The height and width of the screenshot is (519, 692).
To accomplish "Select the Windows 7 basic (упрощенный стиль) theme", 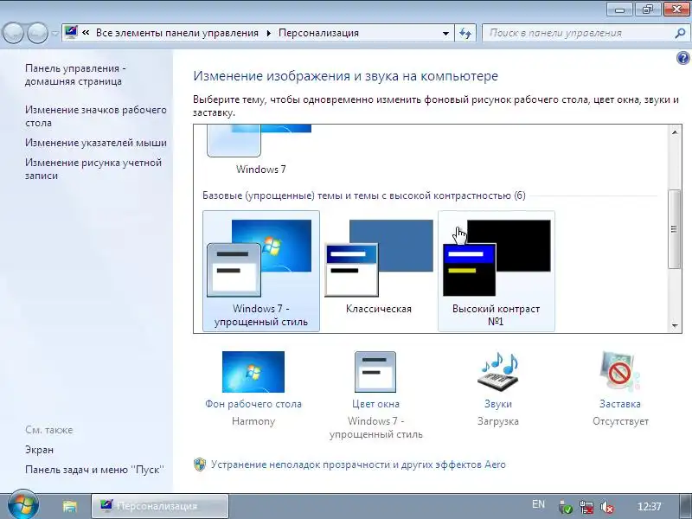I will [x=261, y=271].
